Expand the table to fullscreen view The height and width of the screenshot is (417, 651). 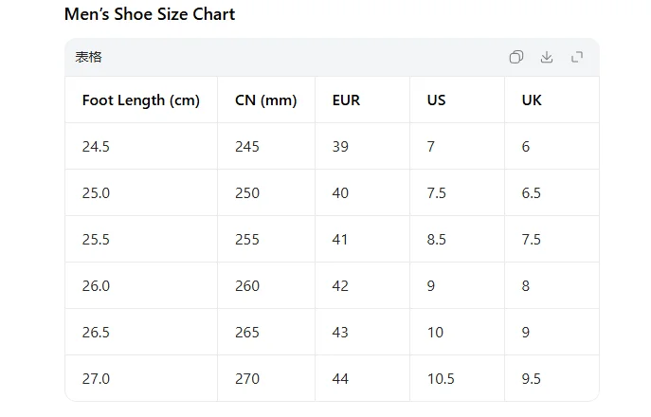(x=577, y=57)
